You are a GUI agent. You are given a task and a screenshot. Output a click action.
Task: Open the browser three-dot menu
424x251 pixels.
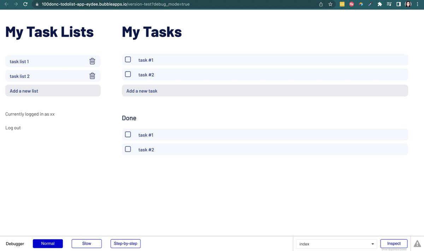417,4
